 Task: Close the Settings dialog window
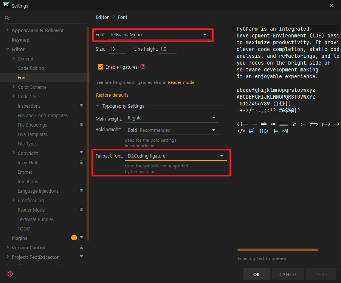[x=332, y=5]
